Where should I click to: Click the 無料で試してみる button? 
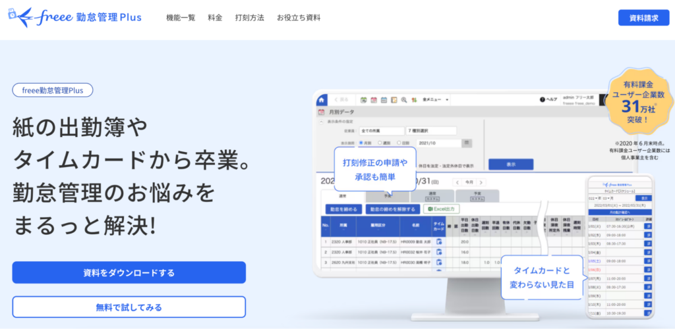click(129, 307)
